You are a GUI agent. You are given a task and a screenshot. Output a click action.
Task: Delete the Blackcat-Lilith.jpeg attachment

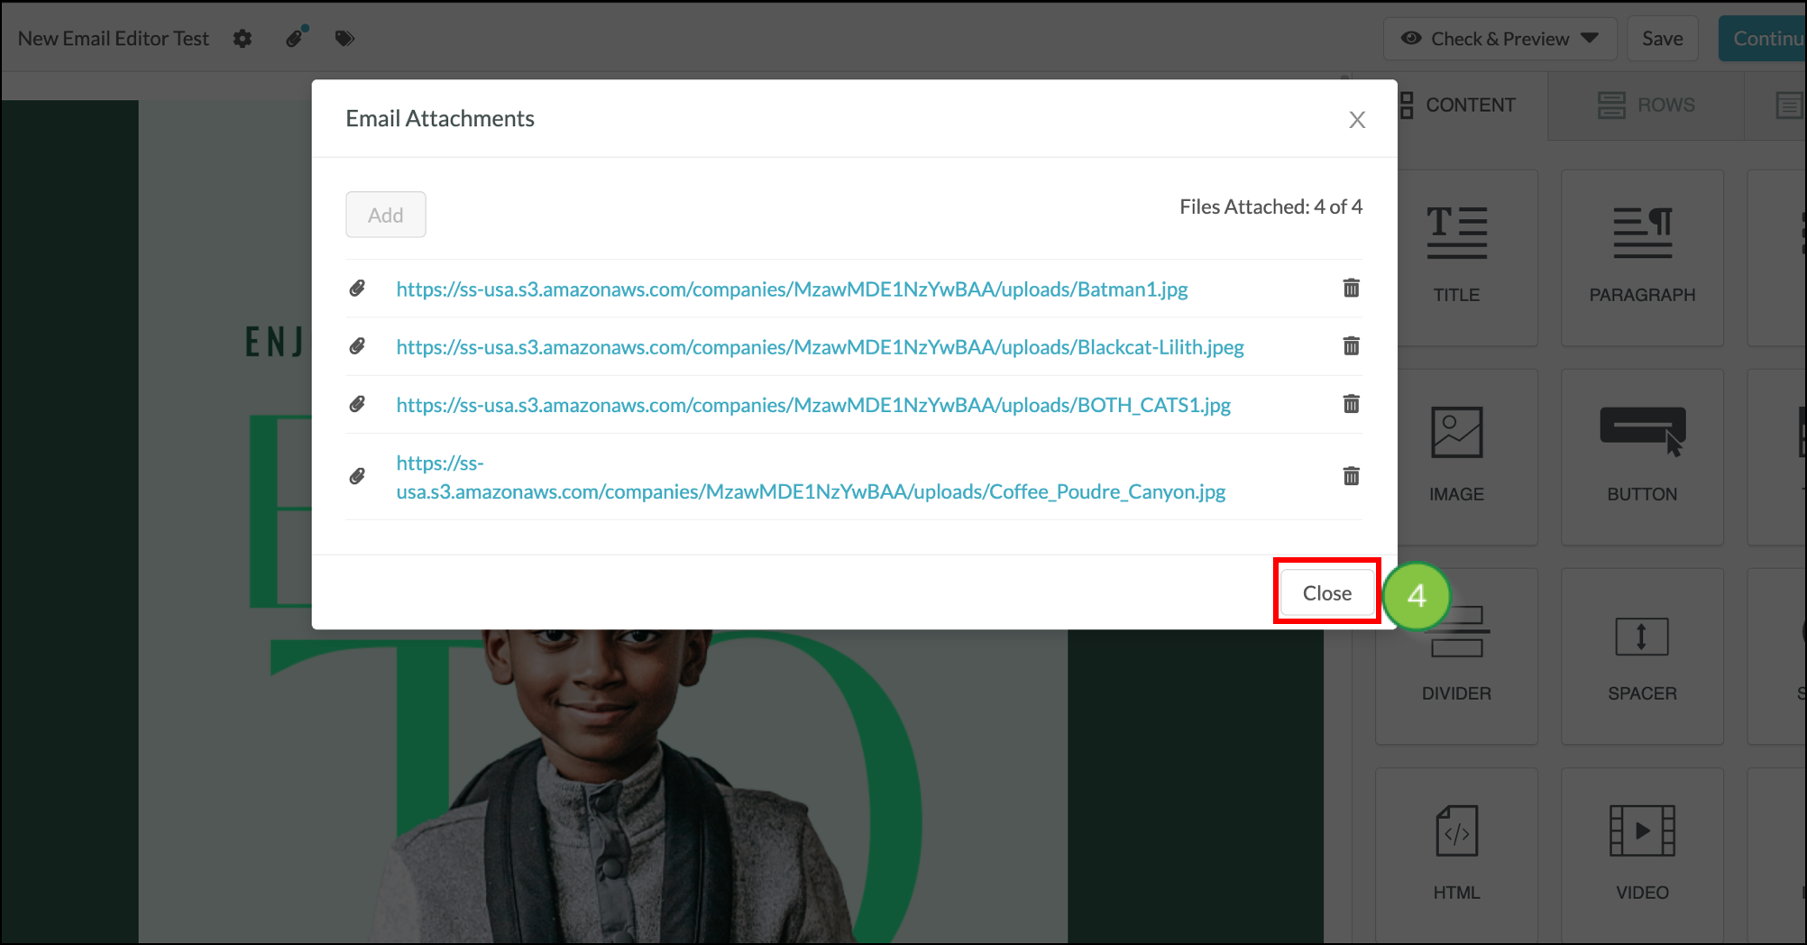[x=1351, y=345]
